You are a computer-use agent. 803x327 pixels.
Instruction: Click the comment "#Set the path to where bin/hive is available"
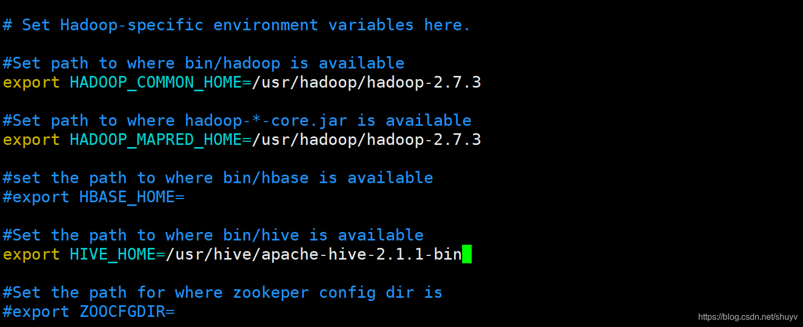coord(213,235)
